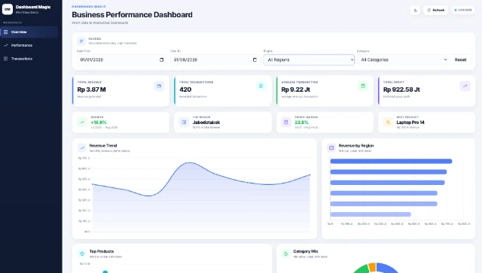Expand the All Categories dropdown
Image resolution: width=482 pixels, height=273 pixels.
pos(402,59)
